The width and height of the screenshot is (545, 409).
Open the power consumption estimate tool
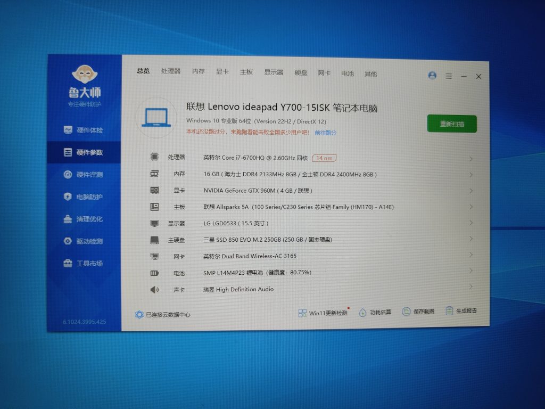[363, 312]
